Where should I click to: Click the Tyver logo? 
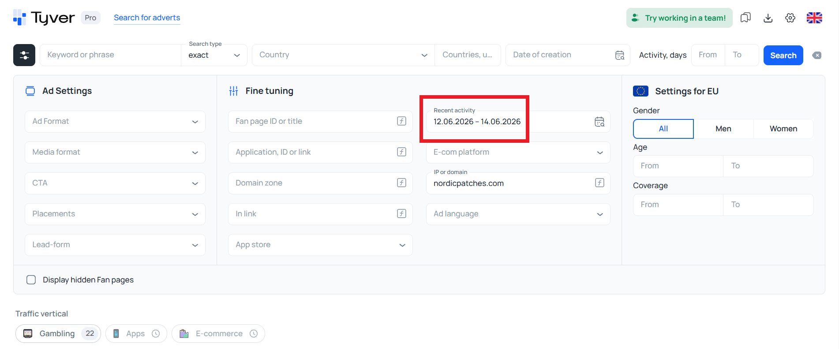pos(44,18)
